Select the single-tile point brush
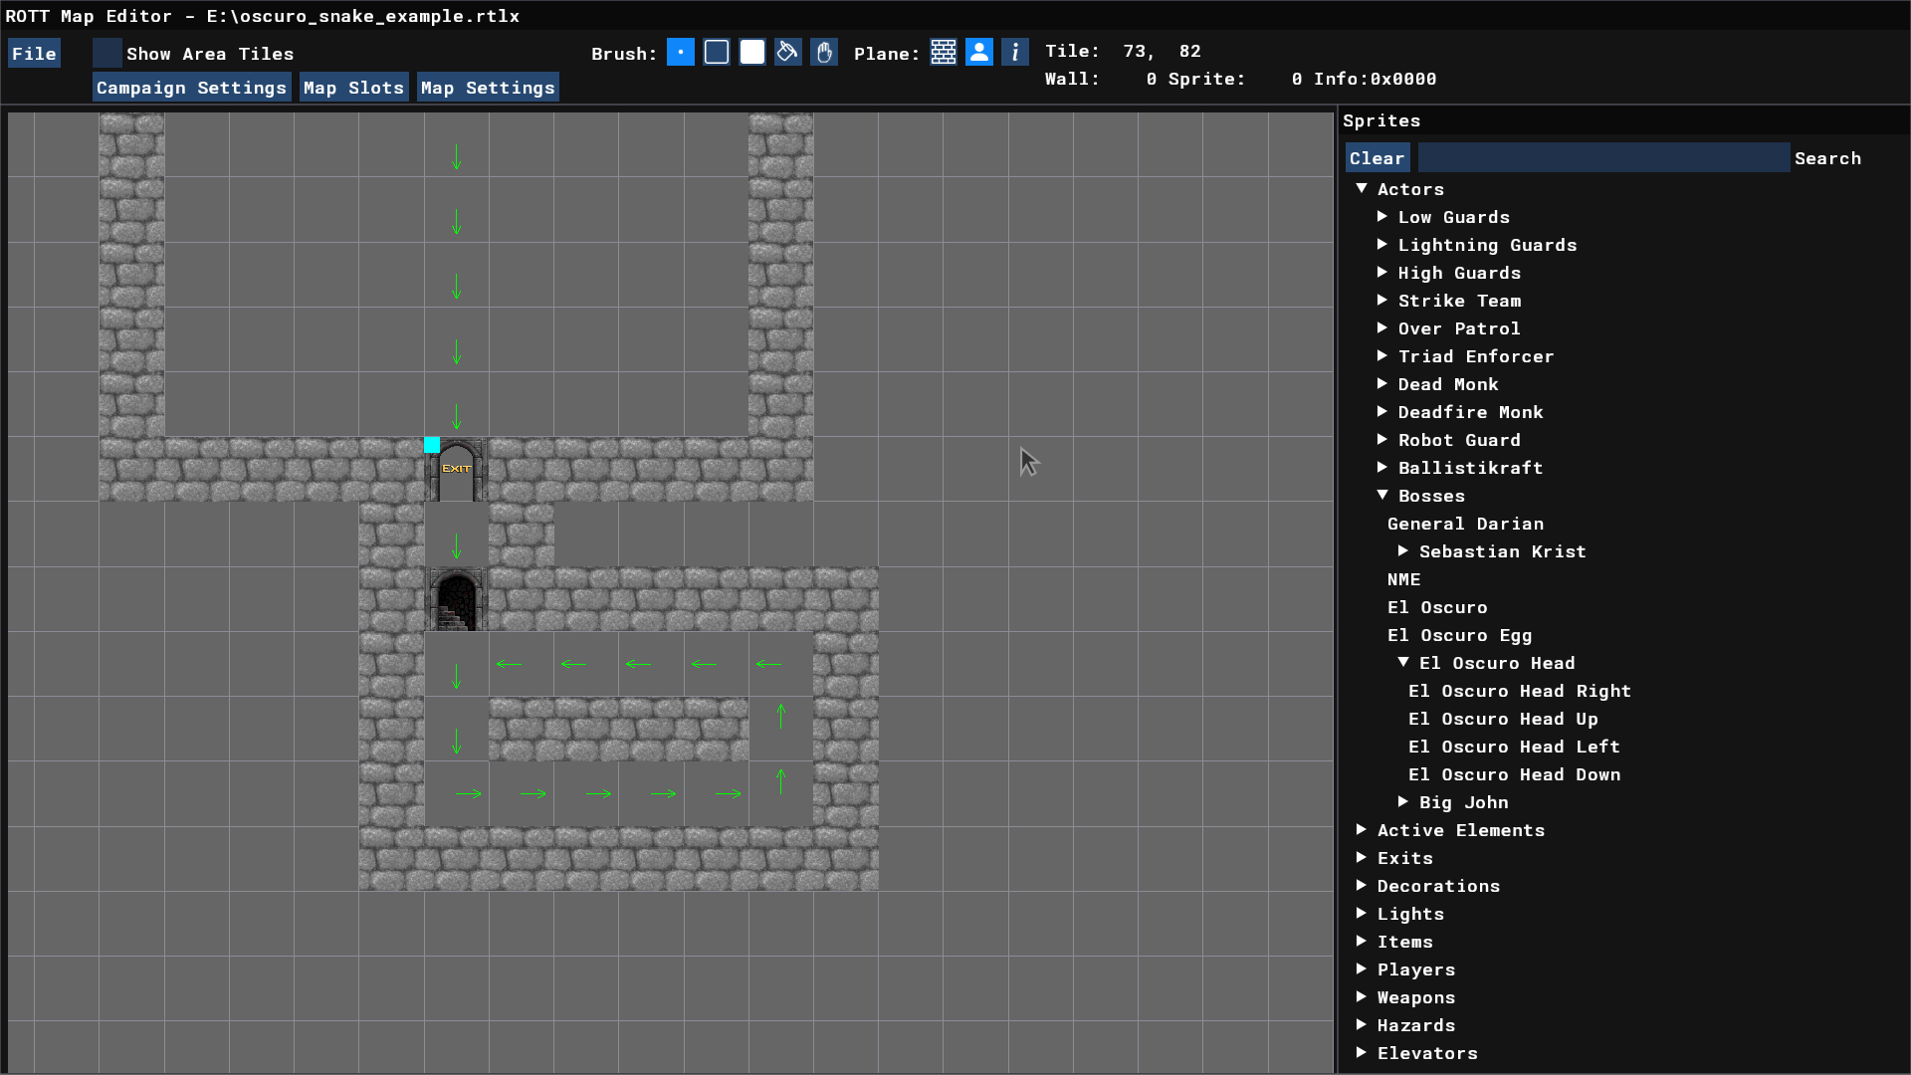 pyautogui.click(x=681, y=53)
